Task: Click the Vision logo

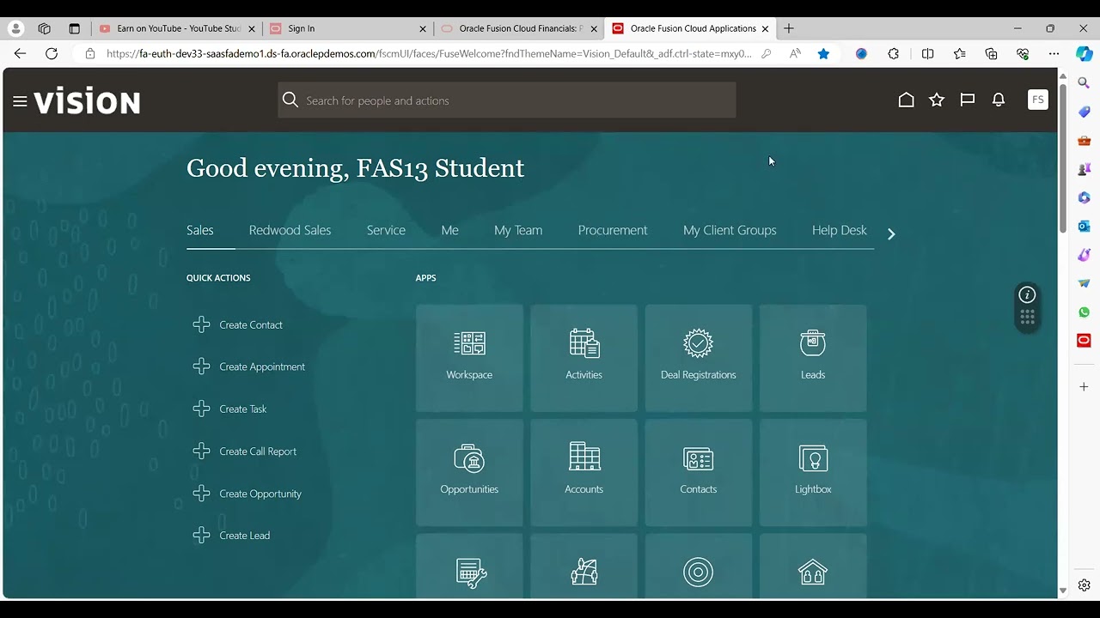Action: click(87, 101)
